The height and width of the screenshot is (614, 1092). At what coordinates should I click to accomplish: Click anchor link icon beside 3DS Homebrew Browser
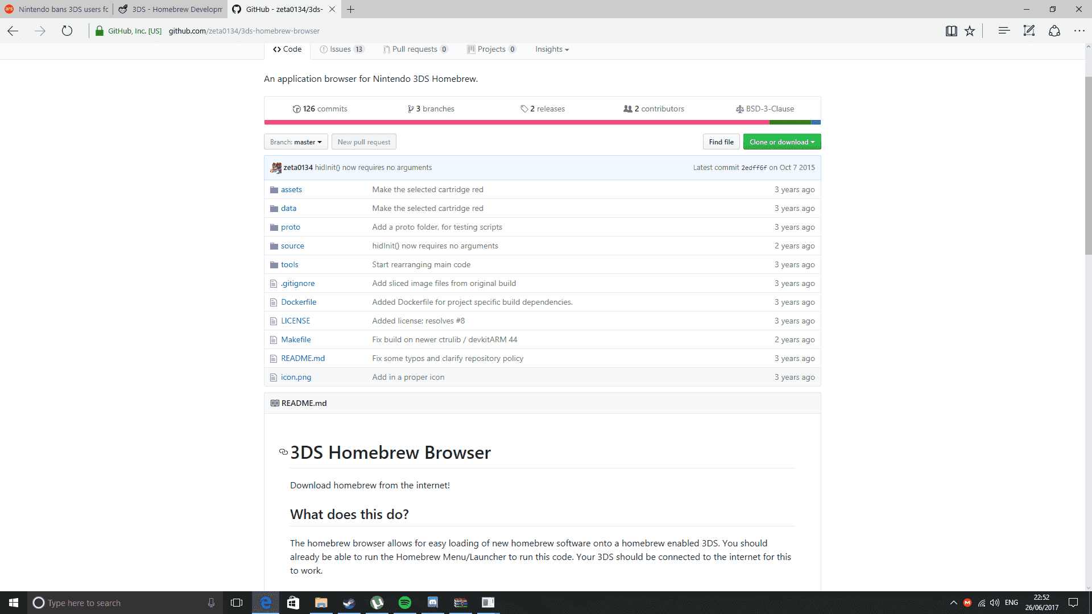click(x=283, y=452)
